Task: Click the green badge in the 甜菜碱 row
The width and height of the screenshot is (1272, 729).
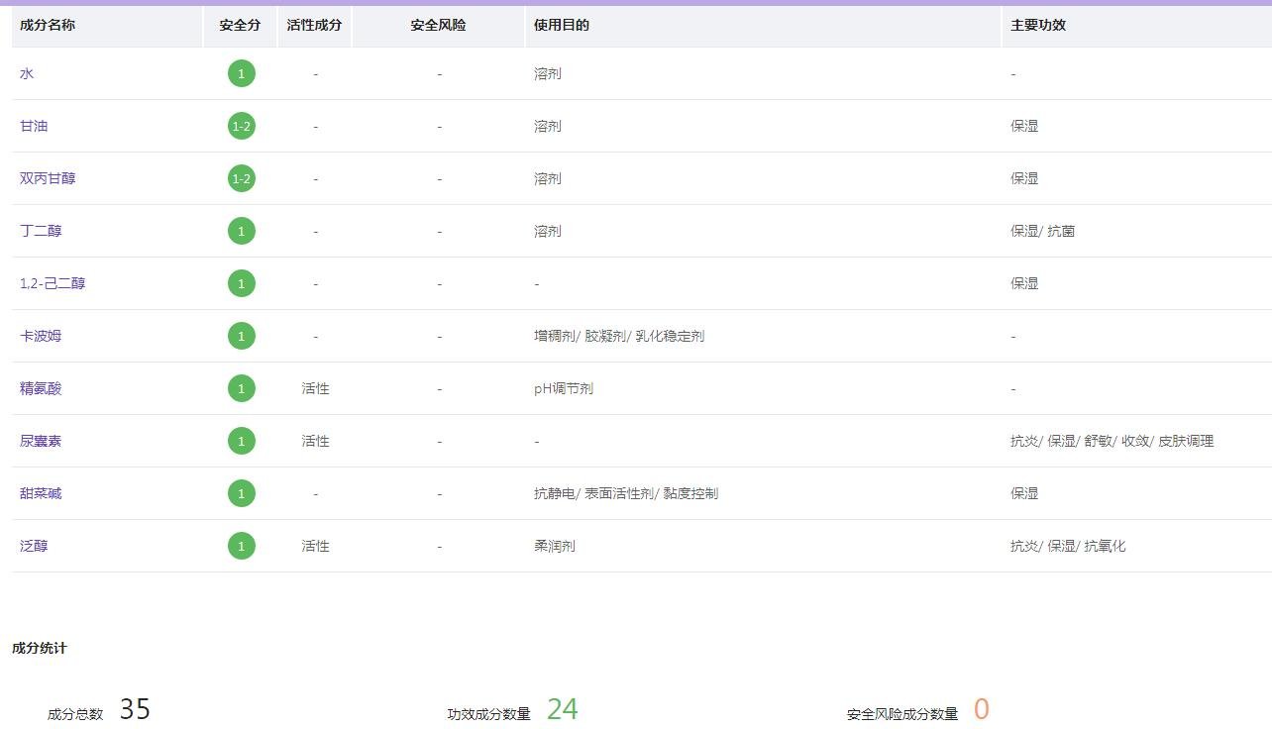Action: pos(241,493)
